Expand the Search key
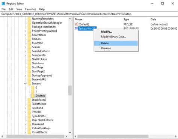This screenshot has width=178, height=139. (x=26, y=47)
